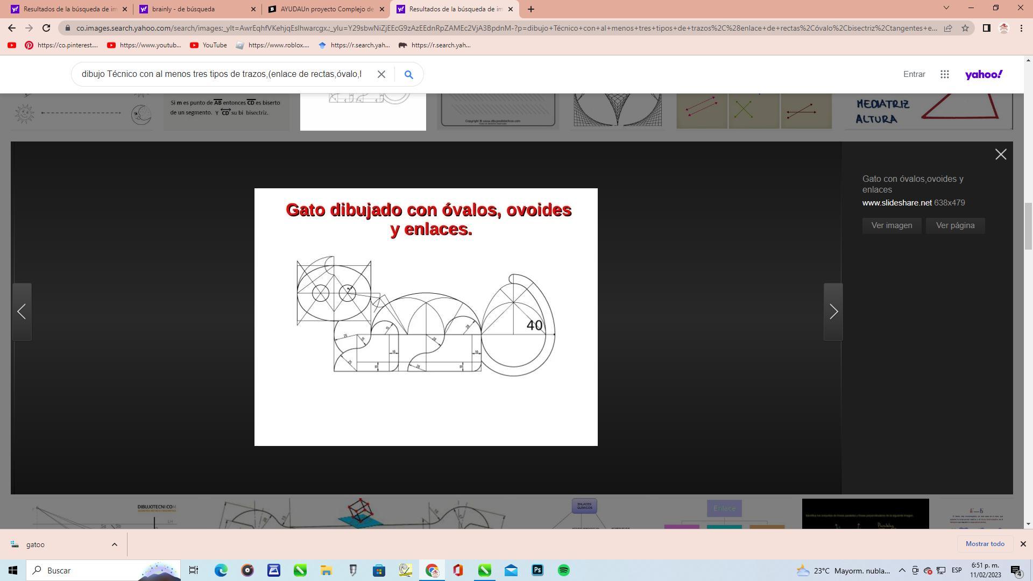Screen dimensions: 1033x581
Task: Open Chrome from the taskbar
Action: coord(432,570)
